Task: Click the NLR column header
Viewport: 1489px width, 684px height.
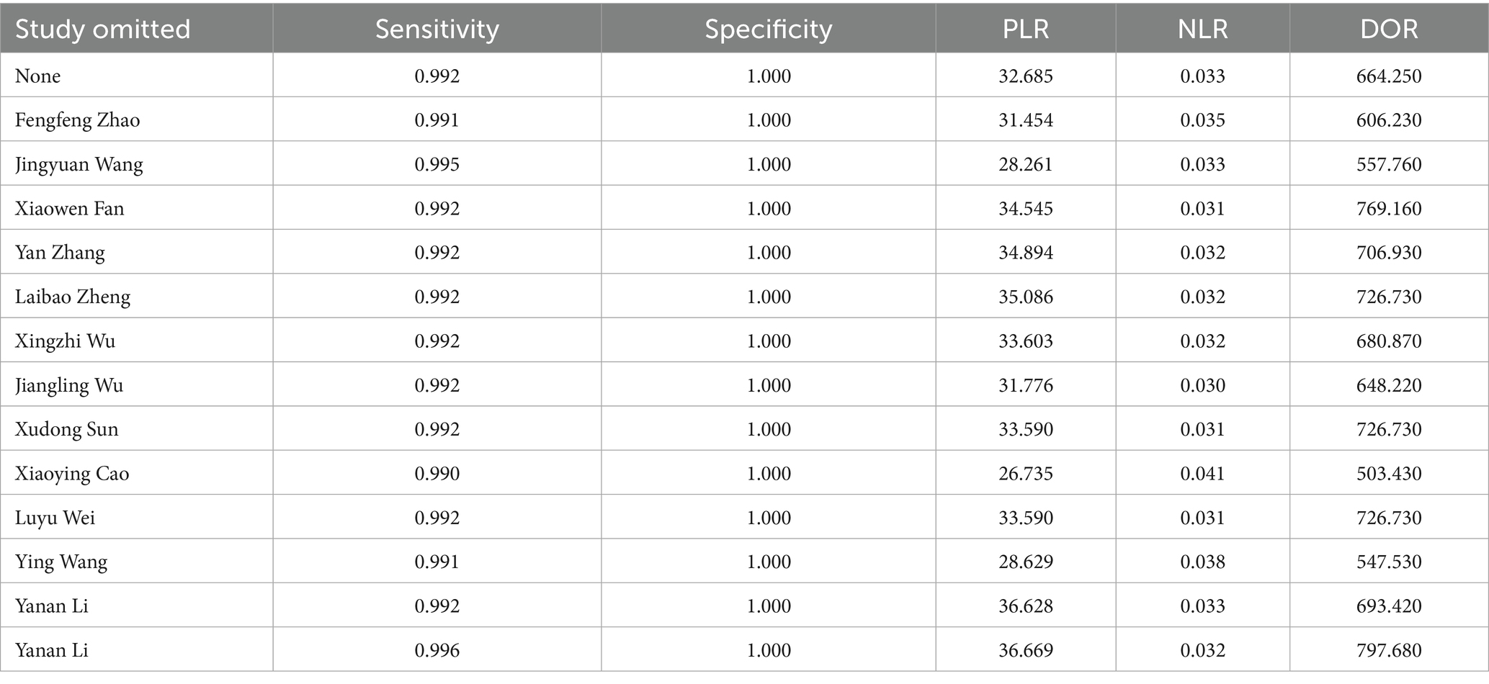Action: coord(1202,30)
